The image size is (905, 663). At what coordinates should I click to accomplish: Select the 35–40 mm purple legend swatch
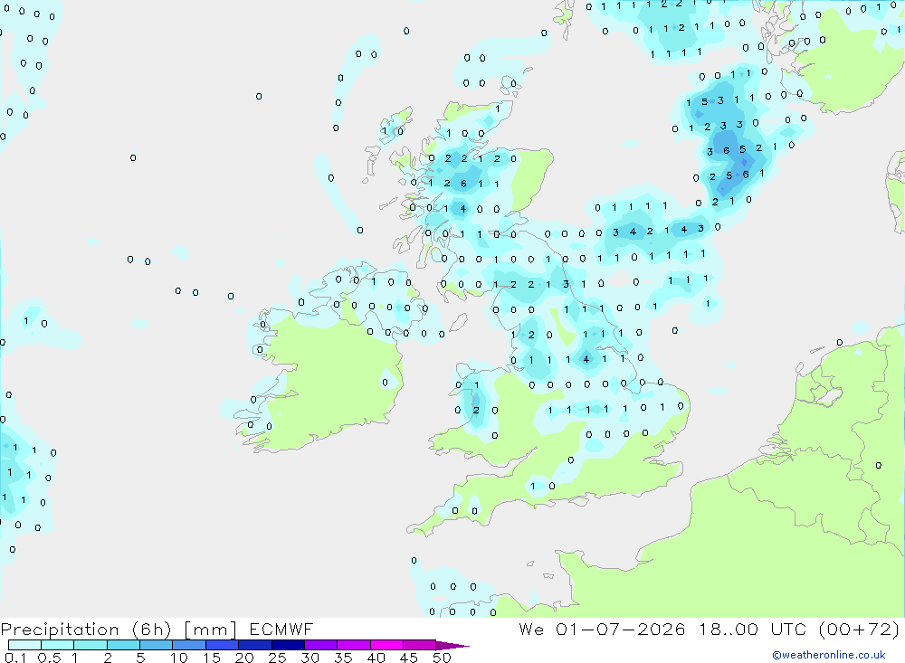[353, 645]
